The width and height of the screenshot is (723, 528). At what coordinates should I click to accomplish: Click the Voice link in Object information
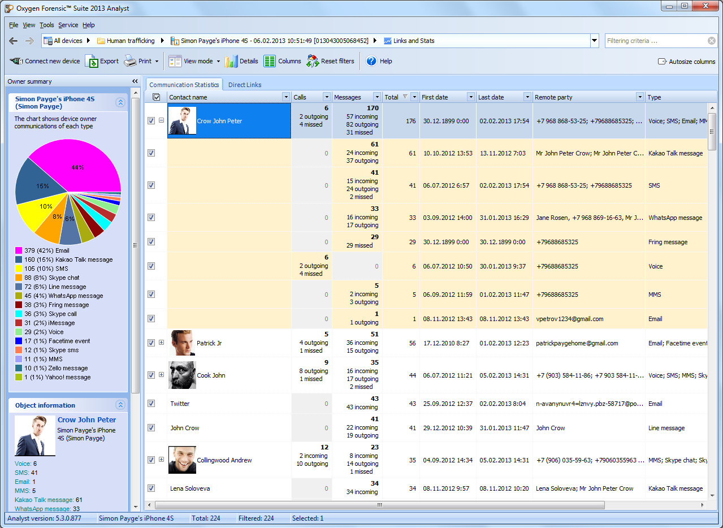tap(23, 464)
